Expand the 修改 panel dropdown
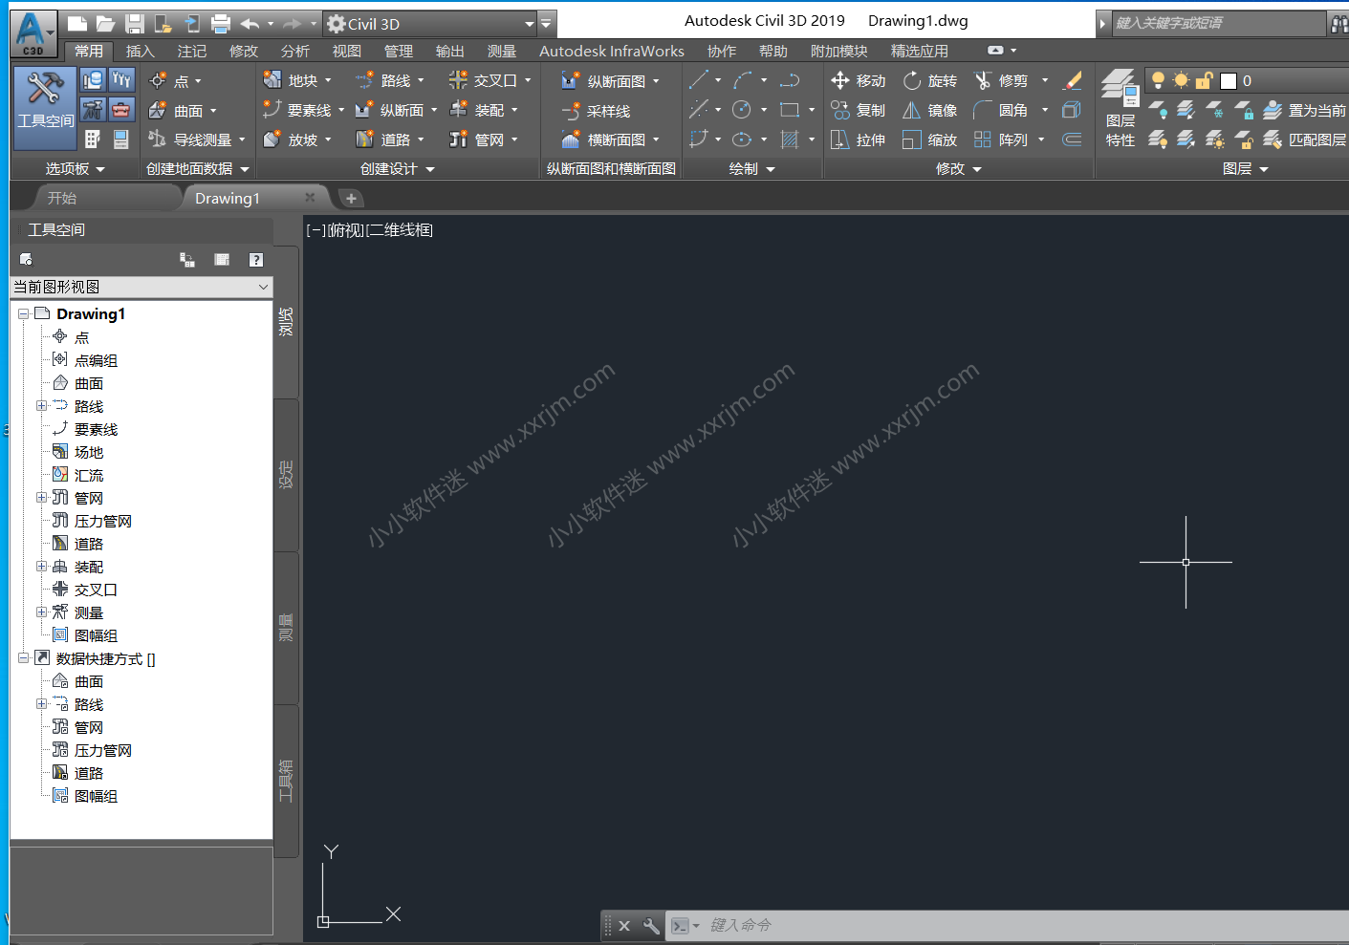 click(x=959, y=169)
